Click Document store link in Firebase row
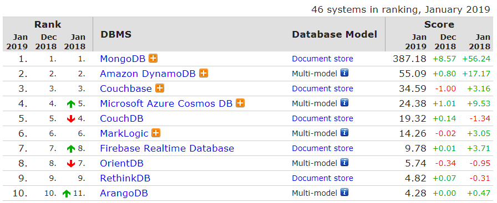497x203 pixels. click(322, 148)
